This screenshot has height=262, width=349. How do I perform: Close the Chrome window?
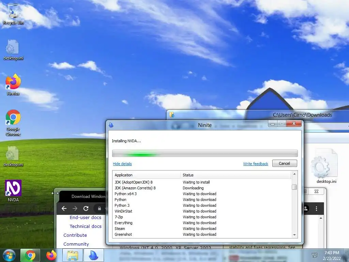[x=316, y=191]
